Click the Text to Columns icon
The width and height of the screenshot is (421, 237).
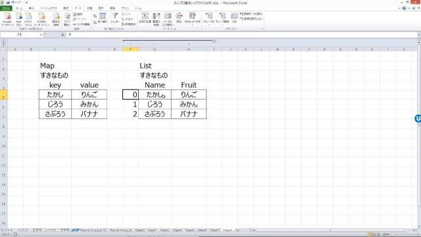(145, 18)
